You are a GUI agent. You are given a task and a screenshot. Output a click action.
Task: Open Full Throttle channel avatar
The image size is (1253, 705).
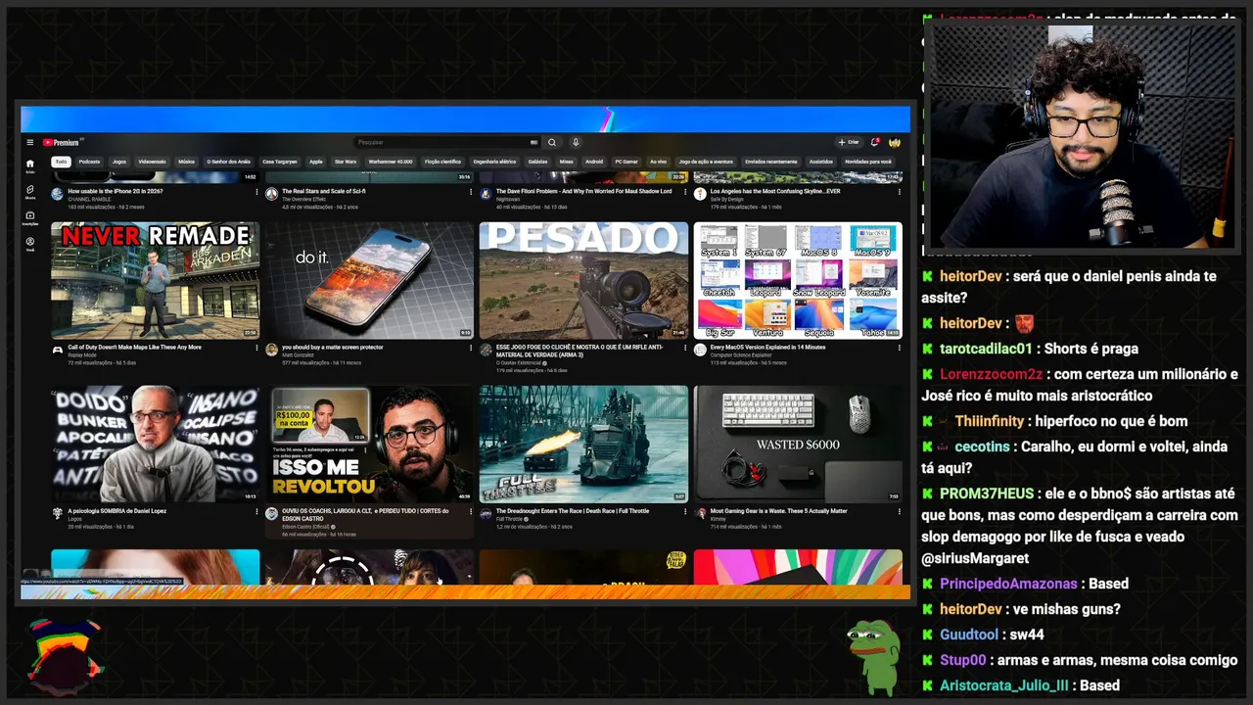point(486,513)
